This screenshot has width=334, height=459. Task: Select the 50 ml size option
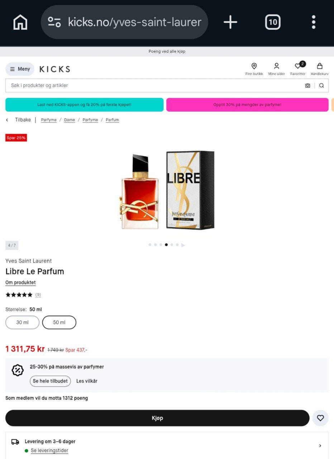[59, 322]
